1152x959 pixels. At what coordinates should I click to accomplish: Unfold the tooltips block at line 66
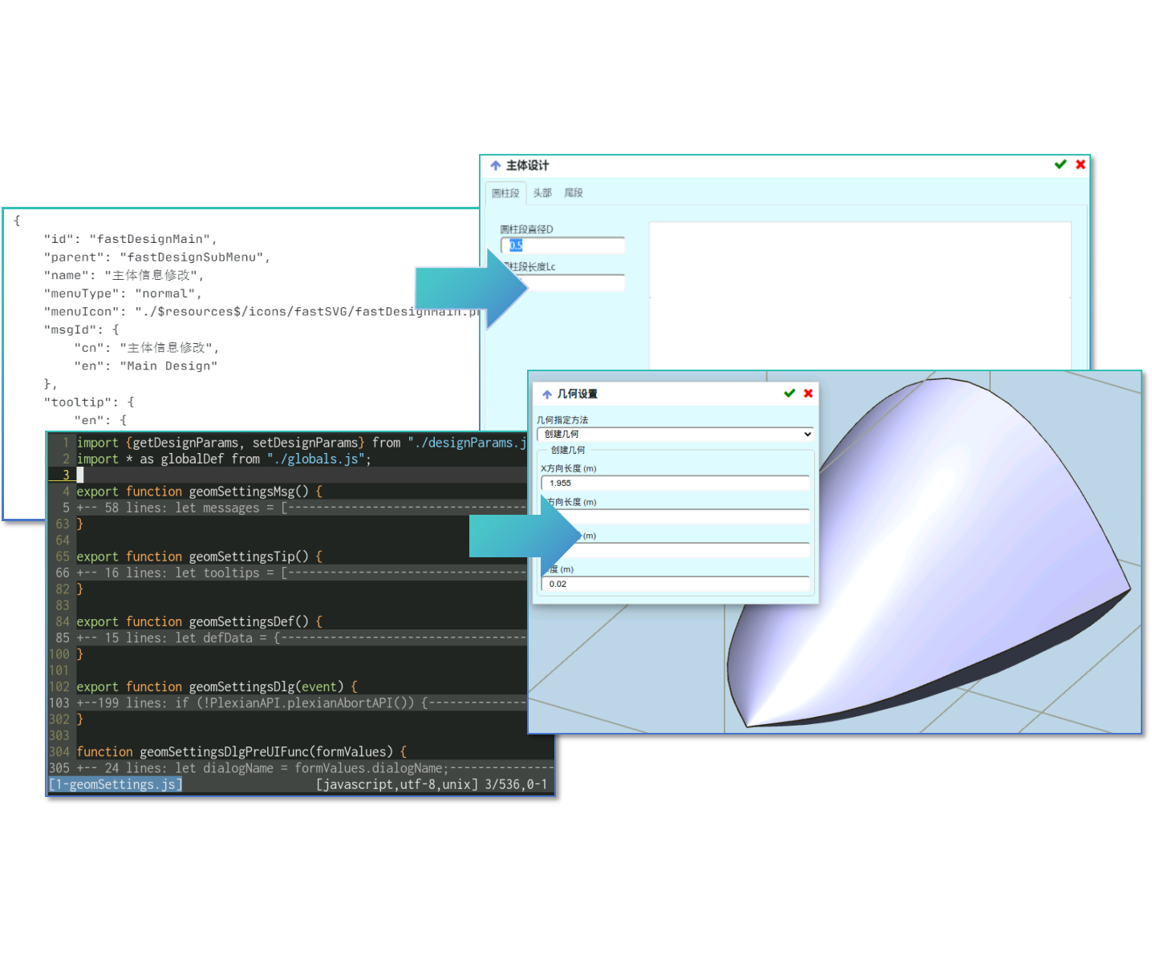click(x=301, y=573)
